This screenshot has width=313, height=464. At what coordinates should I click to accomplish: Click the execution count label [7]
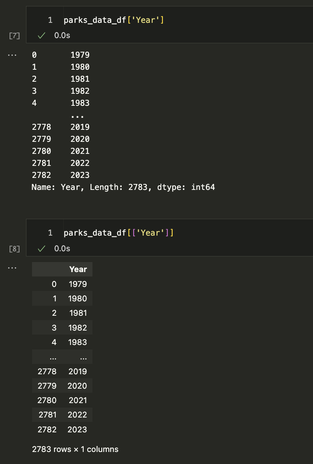click(14, 36)
